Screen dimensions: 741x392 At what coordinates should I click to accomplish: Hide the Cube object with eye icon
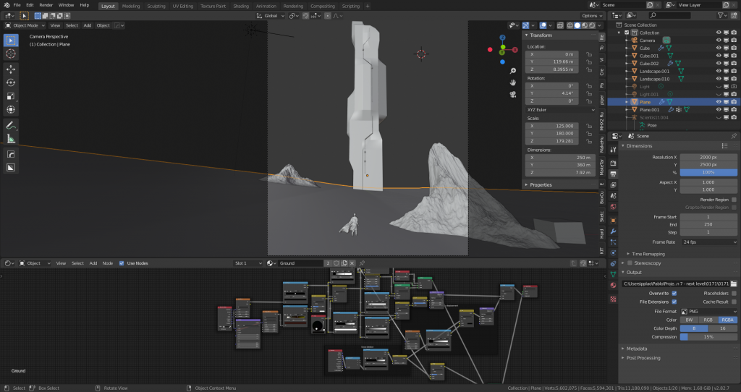(x=719, y=48)
